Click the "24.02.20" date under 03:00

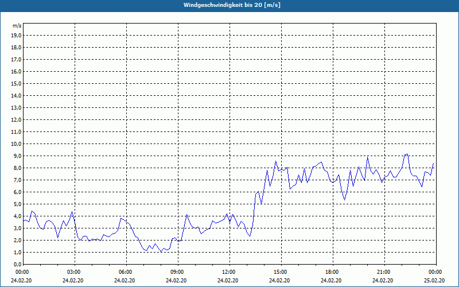(73, 281)
